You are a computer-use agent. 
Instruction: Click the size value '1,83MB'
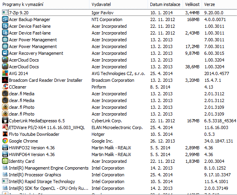pos(192,161)
